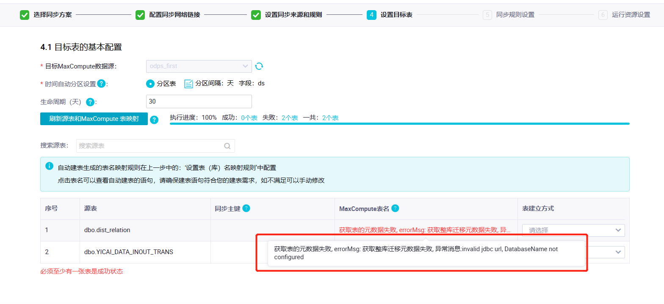Open the 成功 0个表 link
This screenshot has width=664, height=304.
(249, 118)
